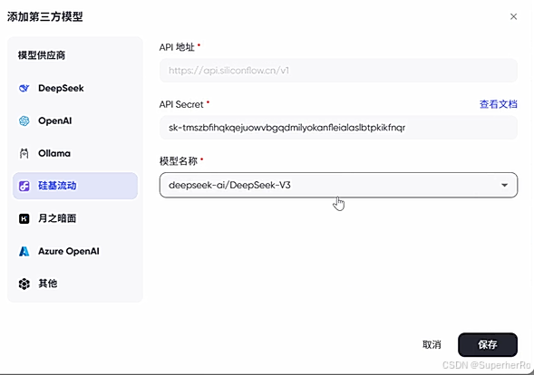Select DeepSeek as model provider
The image size is (534, 375).
tap(75, 89)
